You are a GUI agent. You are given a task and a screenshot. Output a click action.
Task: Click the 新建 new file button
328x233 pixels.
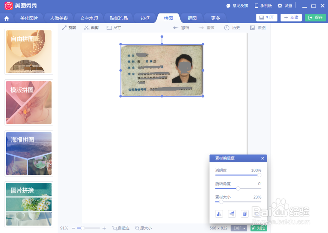pyautogui.click(x=291, y=17)
